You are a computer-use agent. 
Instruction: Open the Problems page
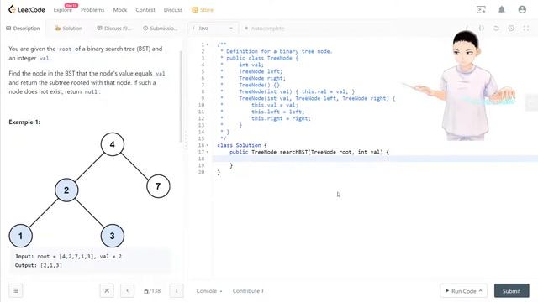pos(92,10)
